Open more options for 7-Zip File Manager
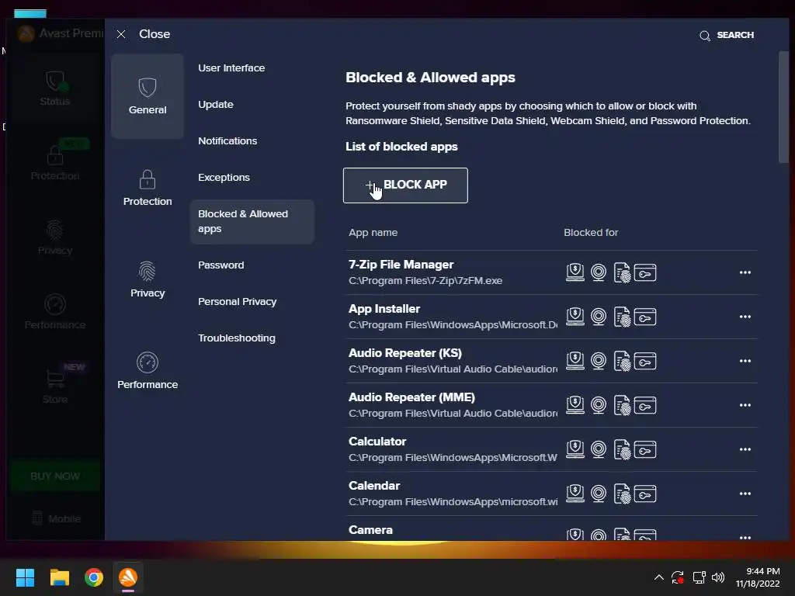The height and width of the screenshot is (596, 795). point(745,272)
